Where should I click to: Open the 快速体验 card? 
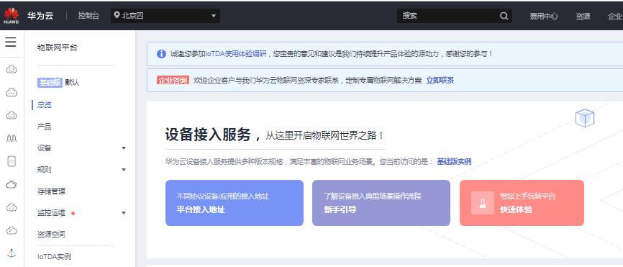click(x=522, y=203)
